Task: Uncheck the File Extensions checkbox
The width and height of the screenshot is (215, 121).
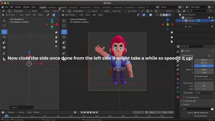Action: tap(195, 113)
